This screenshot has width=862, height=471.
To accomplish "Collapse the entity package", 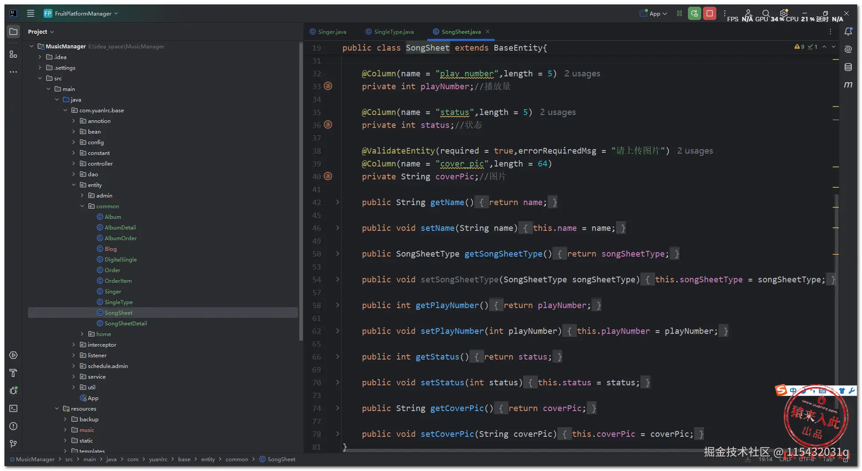I will click(x=74, y=185).
